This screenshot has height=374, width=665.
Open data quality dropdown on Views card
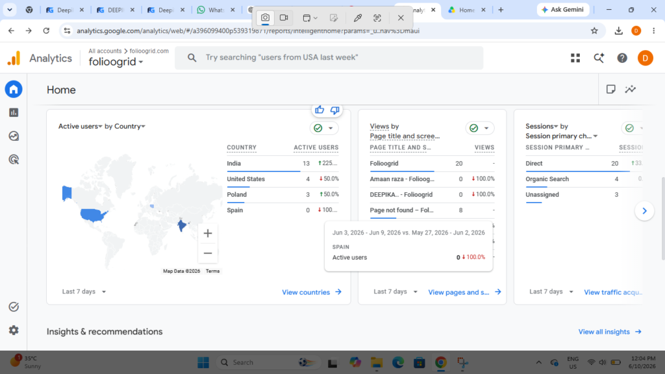click(x=480, y=128)
